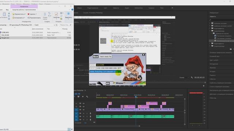Open the 'Копировать в' dropdown in Explorer
This screenshot has width=234, height=131.
point(18,18)
